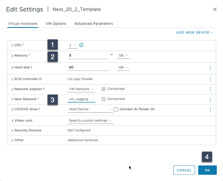Click the Cancel button
This screenshot has width=223, height=181.
click(x=184, y=170)
